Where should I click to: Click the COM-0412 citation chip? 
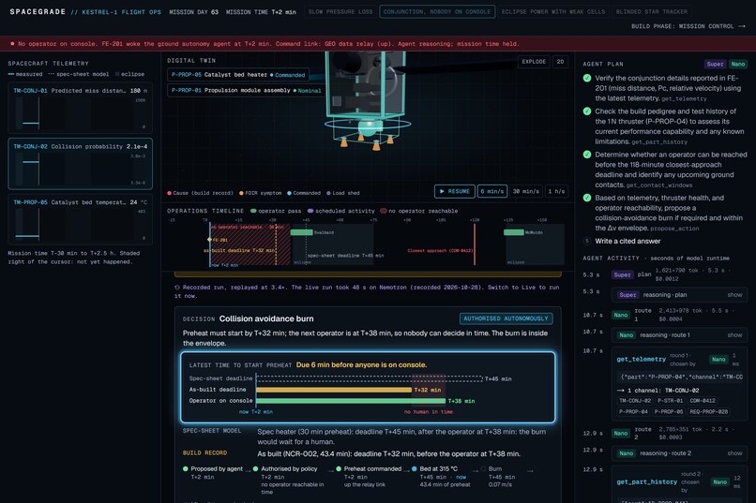[702, 401]
